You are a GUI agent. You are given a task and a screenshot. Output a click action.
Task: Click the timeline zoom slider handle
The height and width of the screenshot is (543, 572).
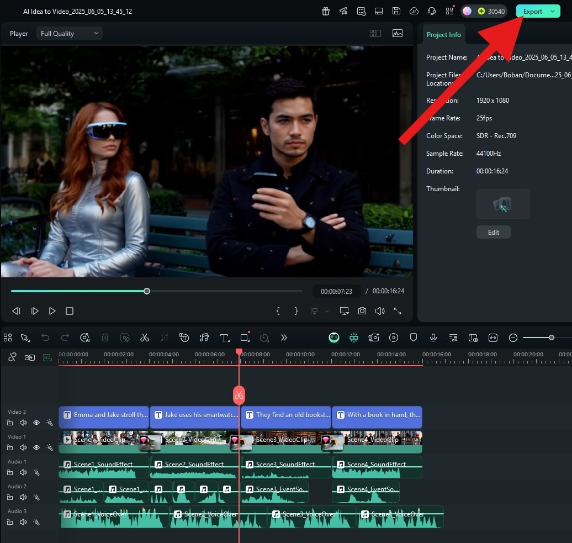point(551,338)
